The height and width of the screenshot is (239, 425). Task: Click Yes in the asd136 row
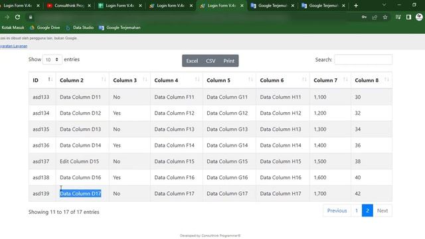tap(117, 145)
